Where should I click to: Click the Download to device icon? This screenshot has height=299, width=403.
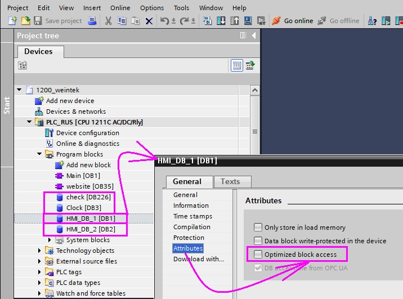[x=221, y=21]
